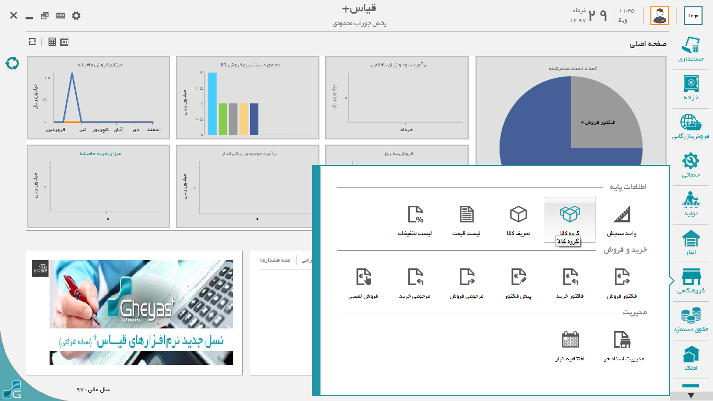Open the خزانه (Treasury) module
The width and height of the screenshot is (713, 401).
(x=691, y=88)
